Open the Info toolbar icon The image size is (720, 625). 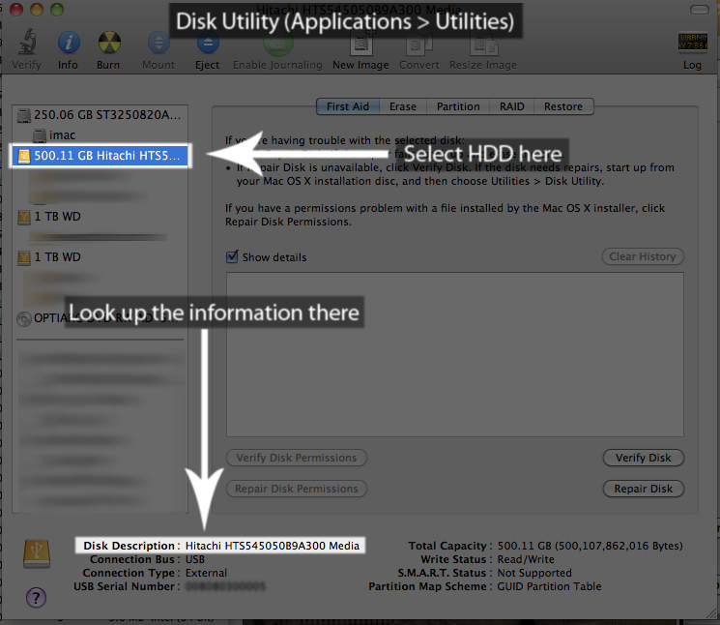pos(69,43)
